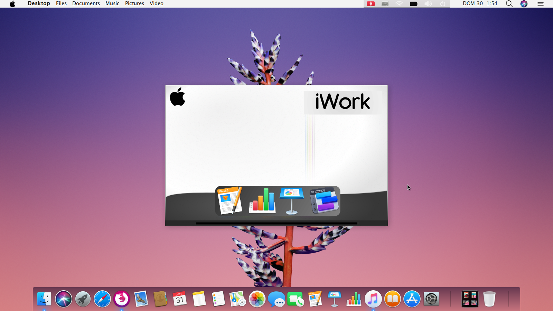This screenshot has width=553, height=311.
Task: Open Launchpad rocket in the dock
Action: pos(83,299)
